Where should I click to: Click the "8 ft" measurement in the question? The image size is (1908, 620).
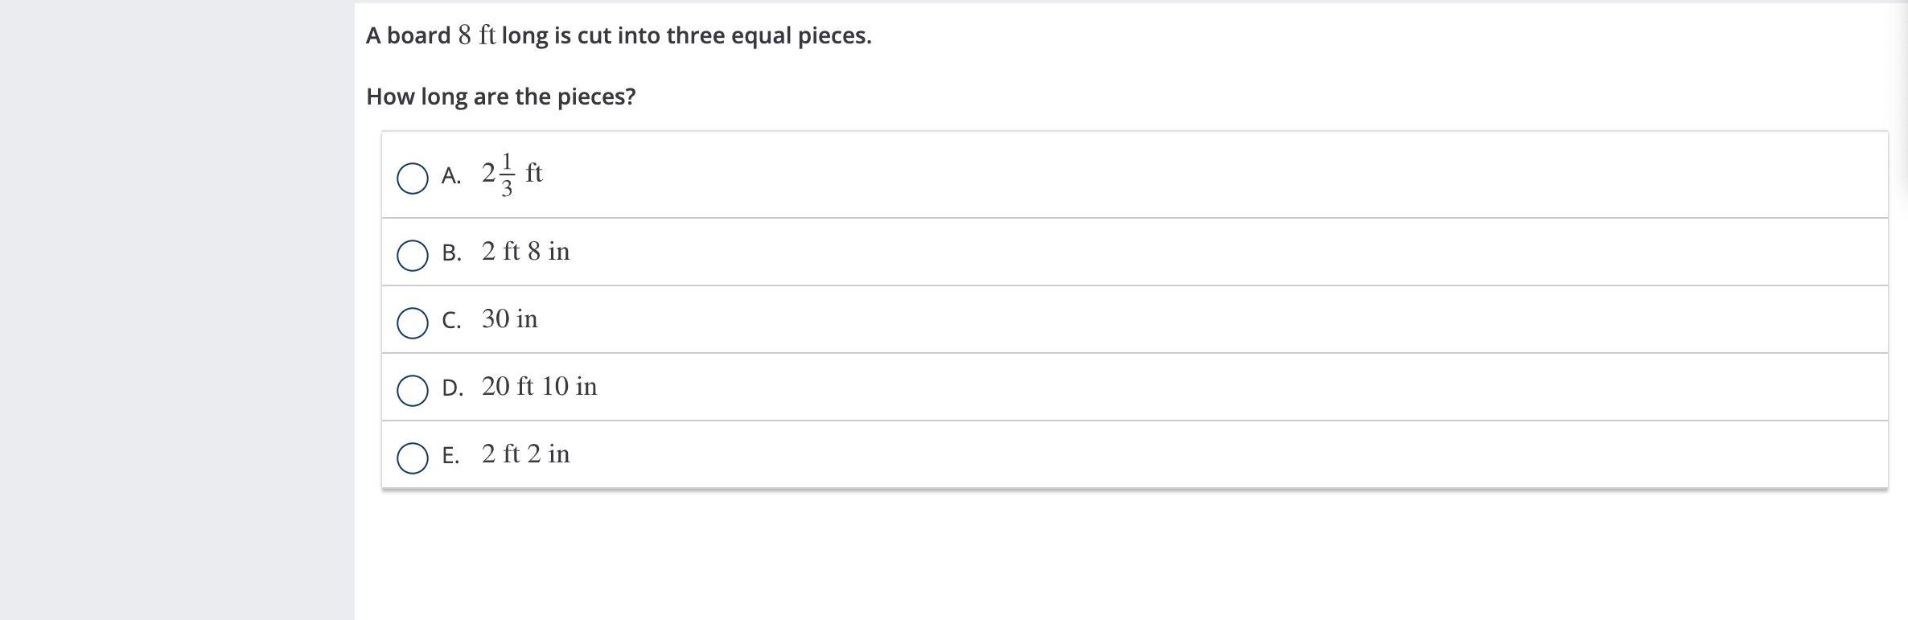coord(477,35)
